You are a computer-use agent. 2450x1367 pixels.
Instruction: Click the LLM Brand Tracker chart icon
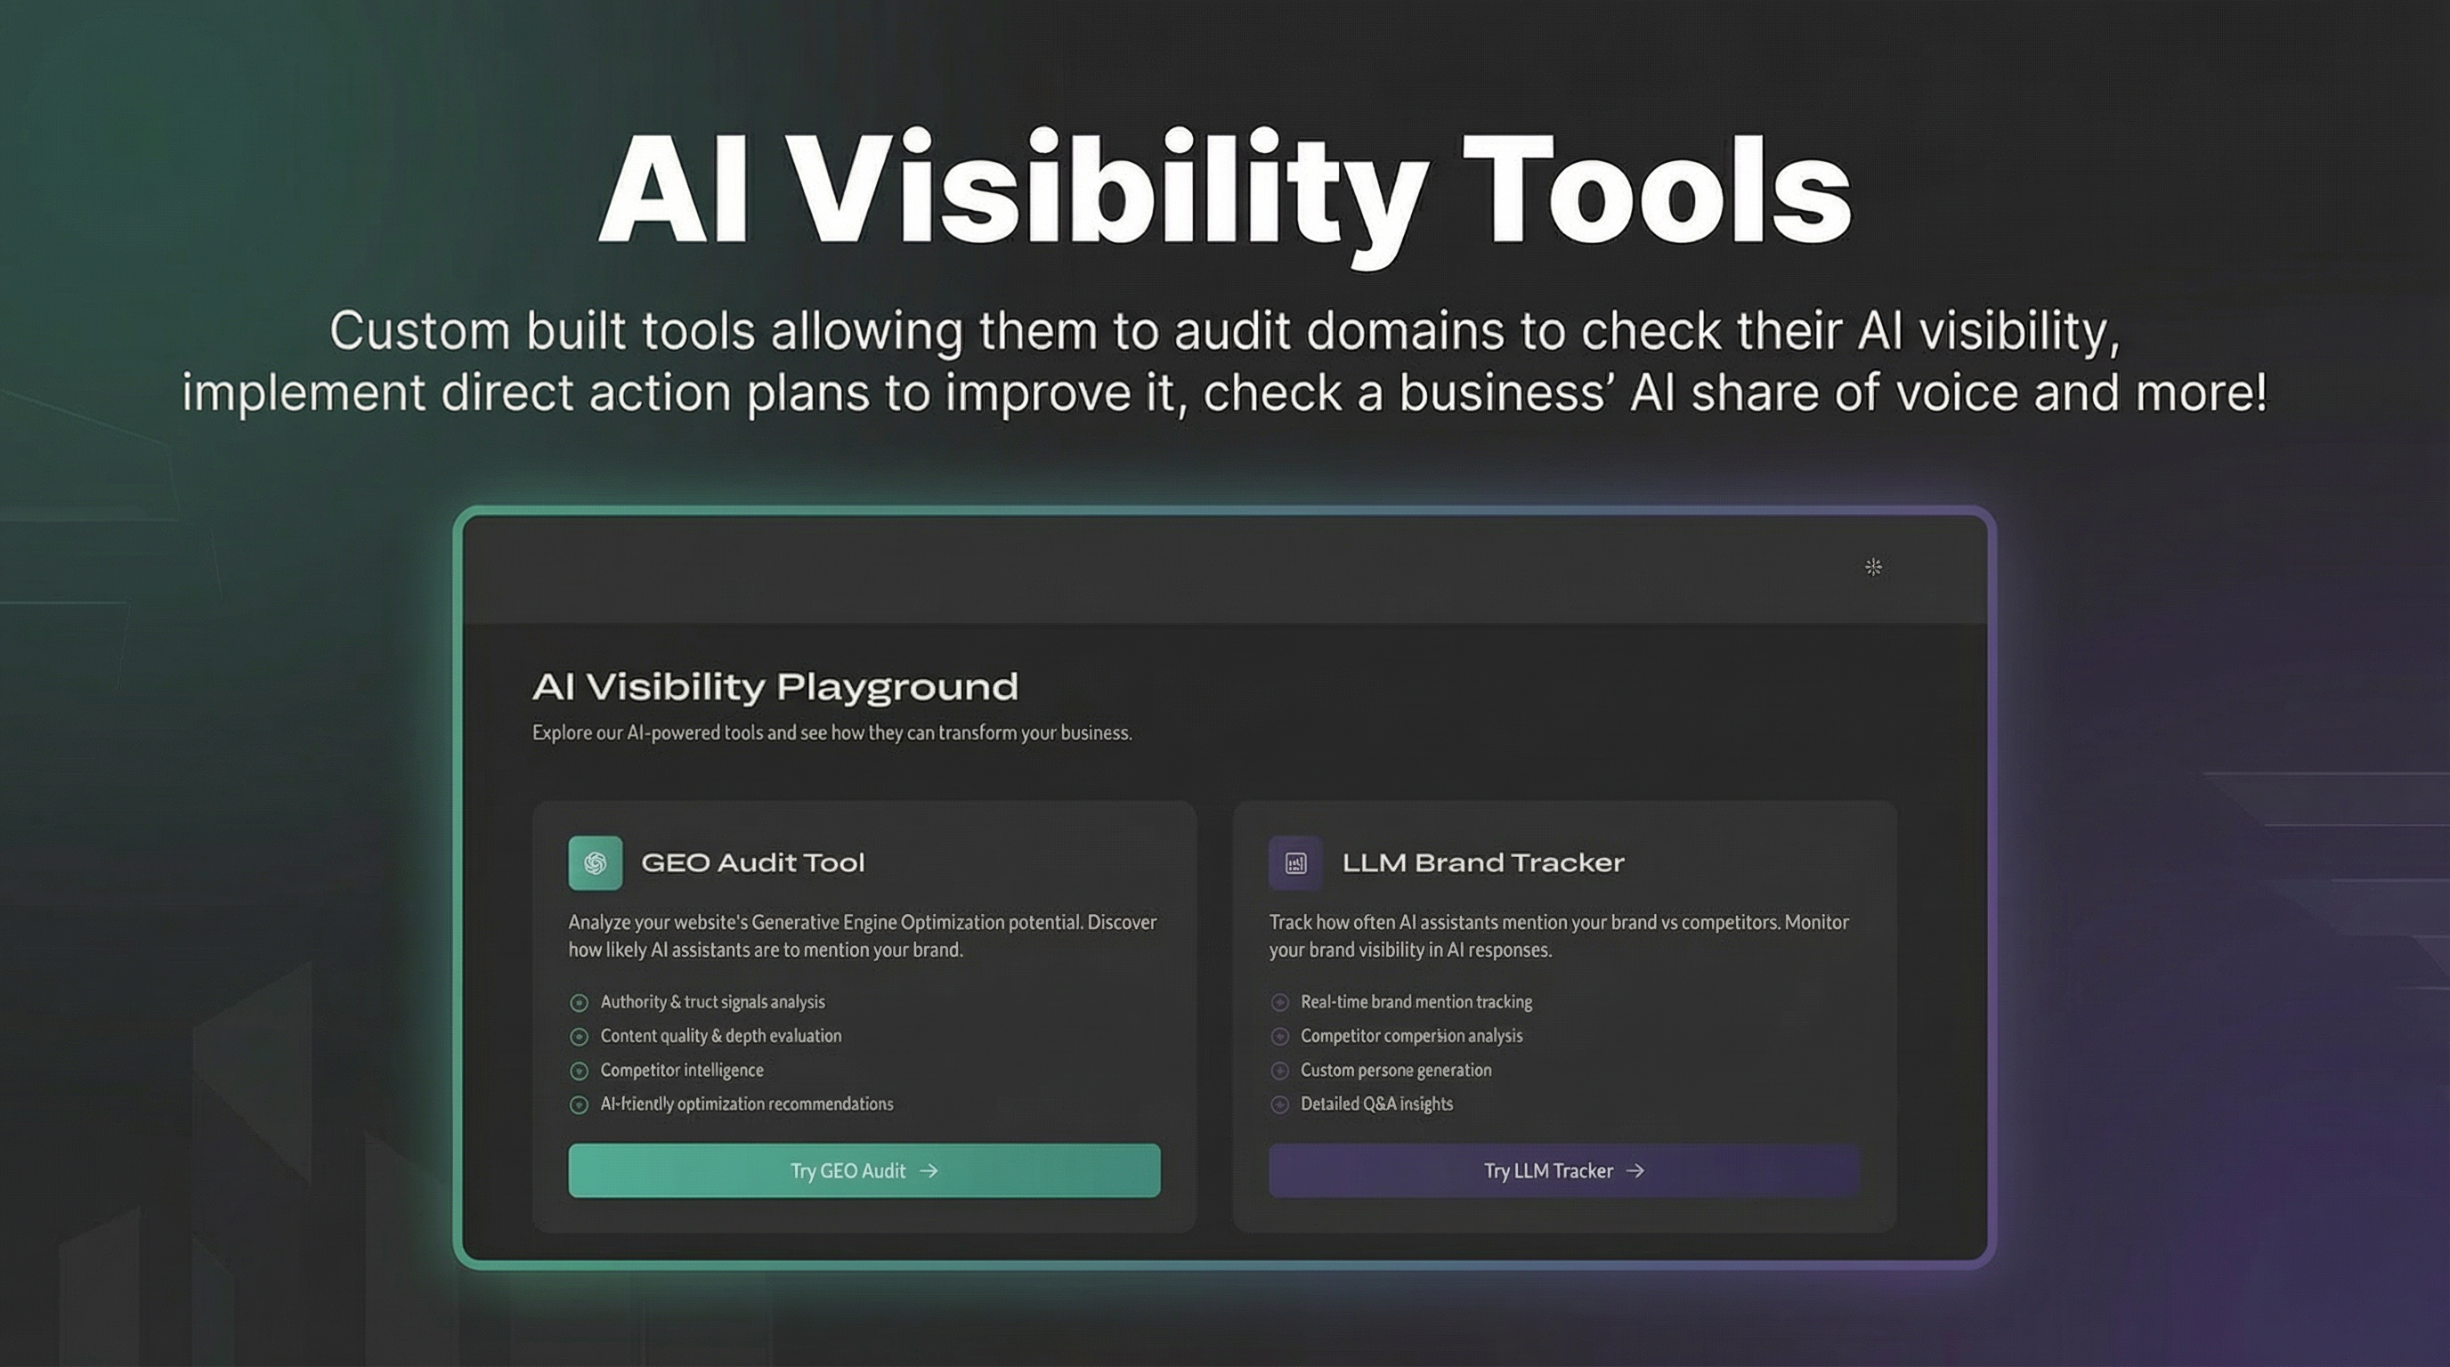click(x=1296, y=863)
